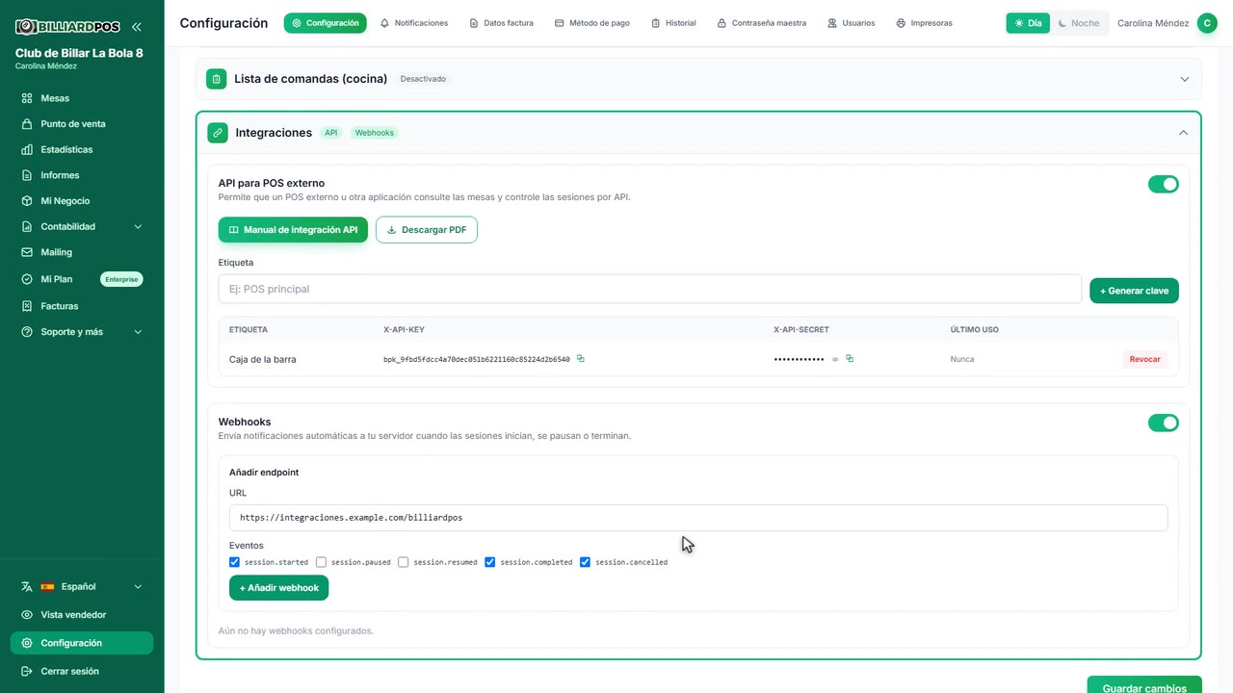Click the Cerrar sesión logout icon
This screenshot has width=1233, height=693.
(x=27, y=672)
